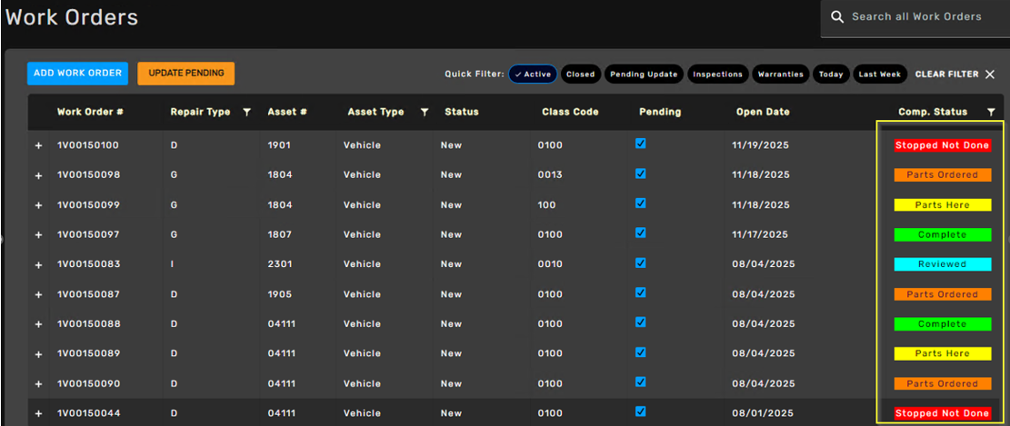Expand work order 1V00150044 row
Viewport: 1010px width, 426px height.
(38, 414)
